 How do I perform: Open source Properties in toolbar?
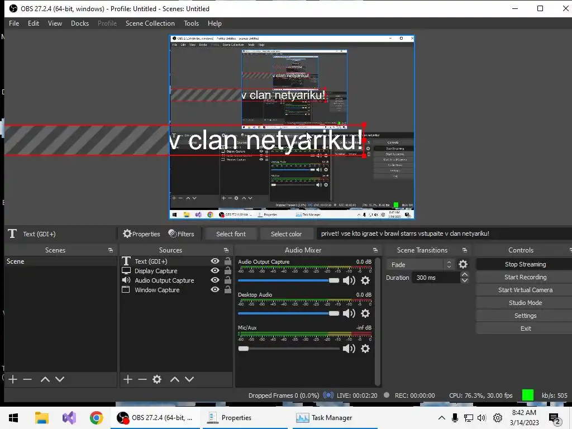pyautogui.click(x=141, y=234)
